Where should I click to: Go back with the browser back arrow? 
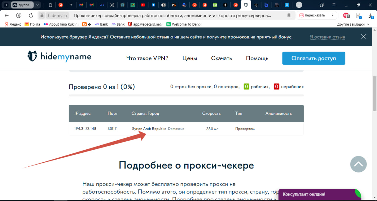(7, 16)
